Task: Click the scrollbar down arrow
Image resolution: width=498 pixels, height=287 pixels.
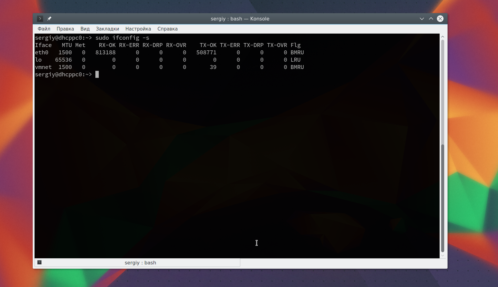Action: tap(443, 256)
